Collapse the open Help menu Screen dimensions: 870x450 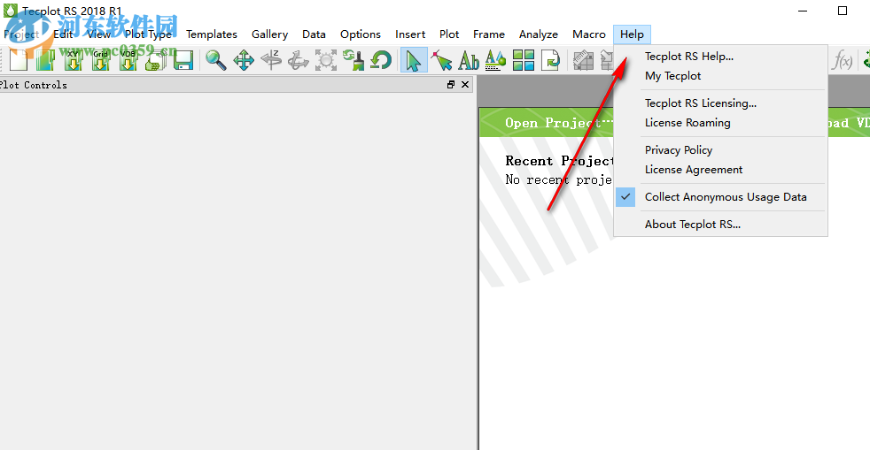tap(632, 34)
